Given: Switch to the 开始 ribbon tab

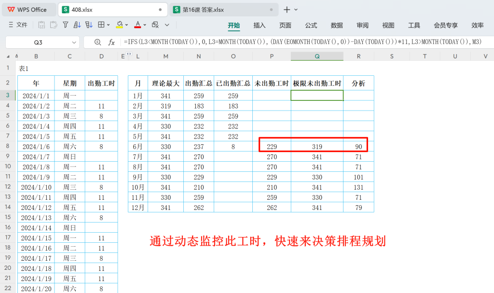Looking at the screenshot, I should pyautogui.click(x=234, y=25).
